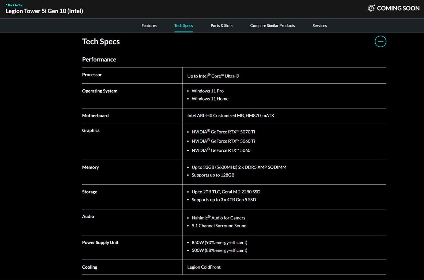Select the Cooling row label
Image resolution: width=424 pixels, height=280 pixels.
coord(90,267)
